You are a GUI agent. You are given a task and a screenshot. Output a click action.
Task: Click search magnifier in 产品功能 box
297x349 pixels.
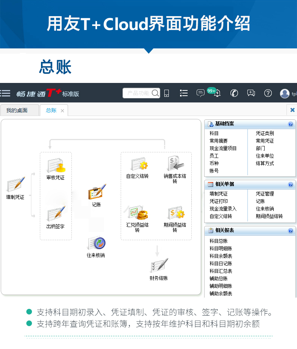tap(155, 93)
